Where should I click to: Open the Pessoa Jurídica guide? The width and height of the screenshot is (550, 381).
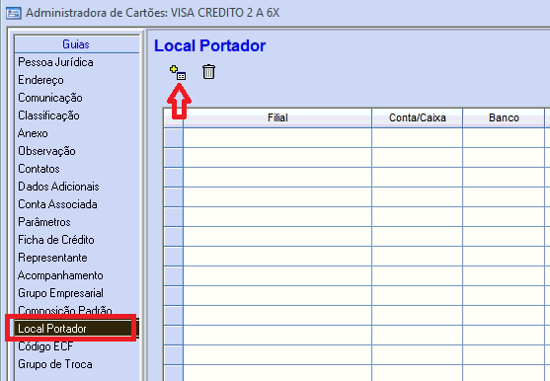[x=55, y=62]
